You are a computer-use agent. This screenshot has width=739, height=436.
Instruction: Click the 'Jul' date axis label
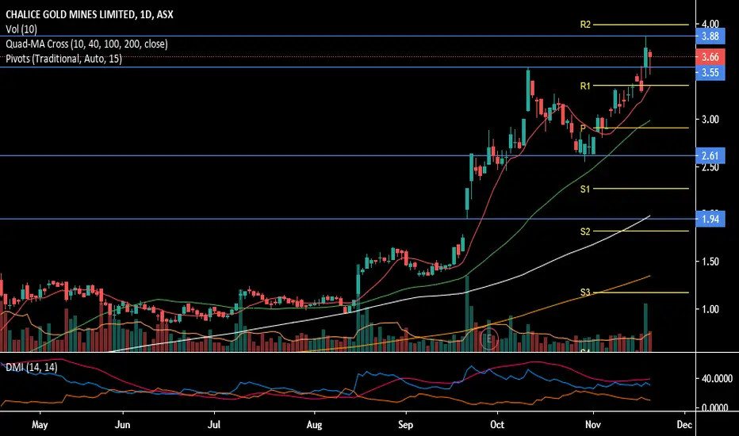tap(214, 425)
